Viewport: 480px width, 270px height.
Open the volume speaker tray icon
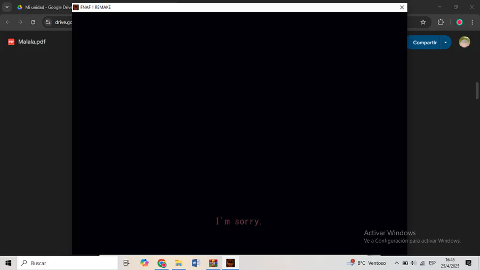coord(413,263)
